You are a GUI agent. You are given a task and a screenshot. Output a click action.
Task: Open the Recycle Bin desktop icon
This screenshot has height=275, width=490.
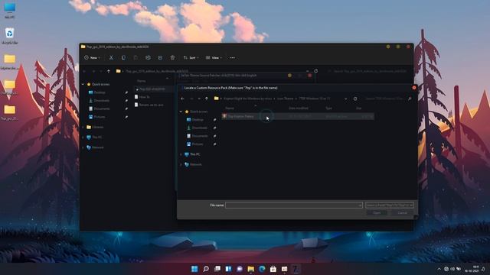10,36
